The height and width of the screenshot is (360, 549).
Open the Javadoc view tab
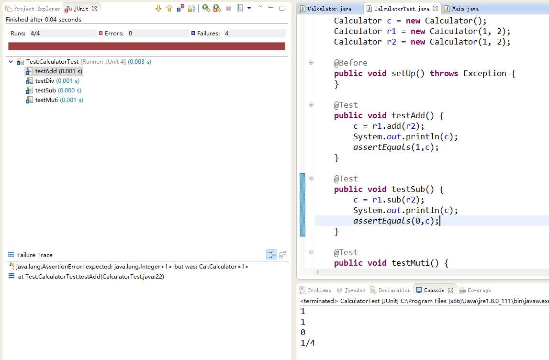pos(350,290)
